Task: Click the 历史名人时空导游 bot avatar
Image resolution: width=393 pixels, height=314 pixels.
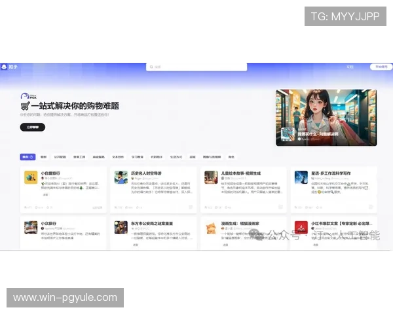Action: (x=121, y=177)
